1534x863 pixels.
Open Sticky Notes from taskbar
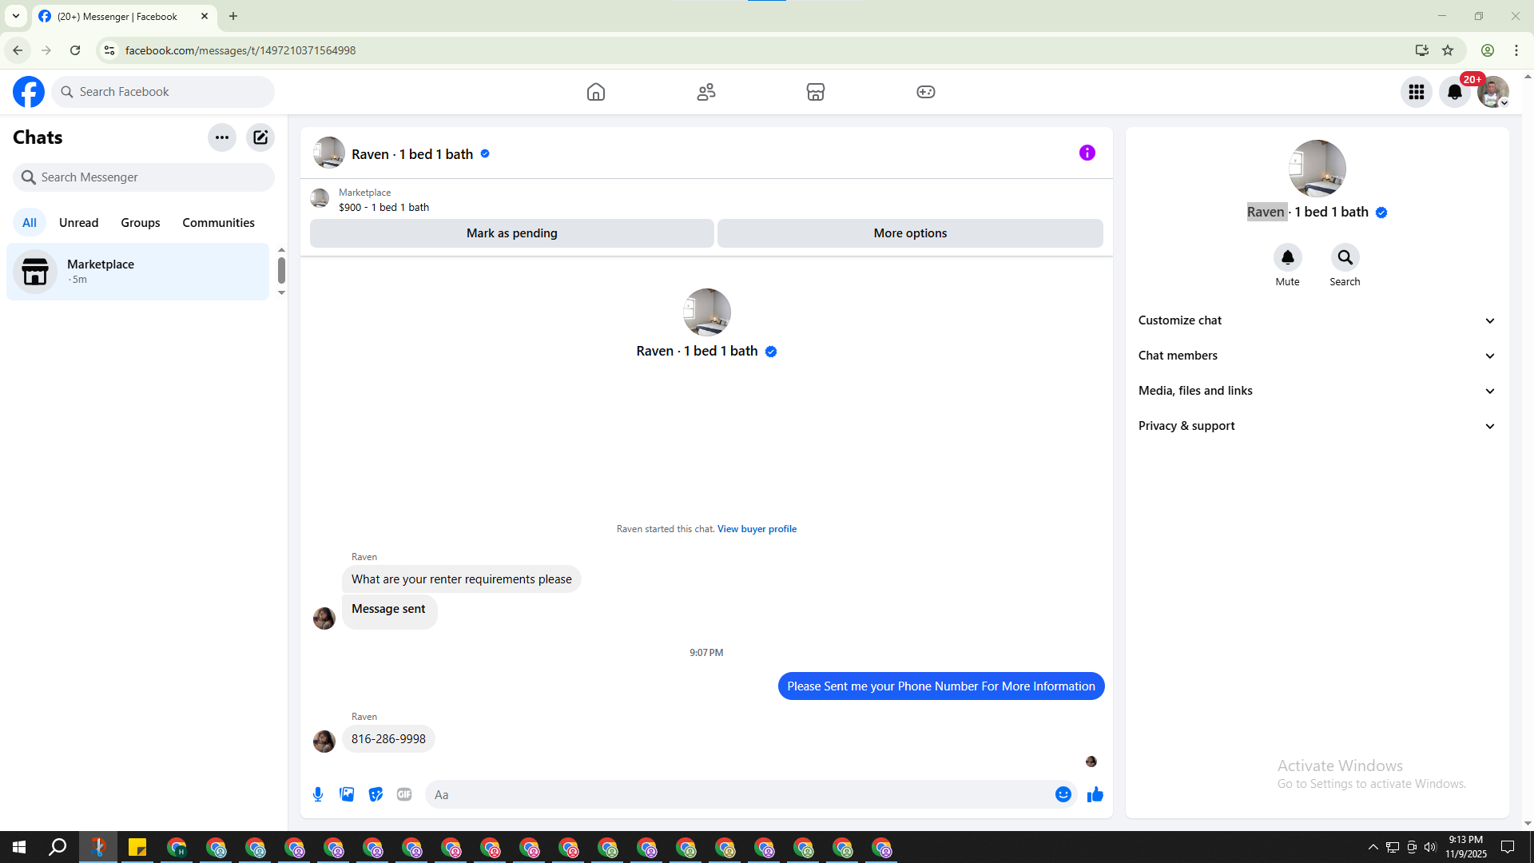(137, 847)
